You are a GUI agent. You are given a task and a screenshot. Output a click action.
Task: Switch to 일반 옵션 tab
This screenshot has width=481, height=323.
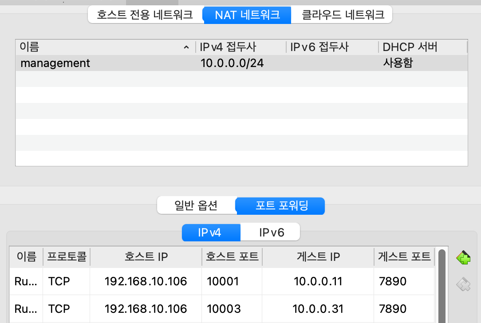(x=196, y=205)
